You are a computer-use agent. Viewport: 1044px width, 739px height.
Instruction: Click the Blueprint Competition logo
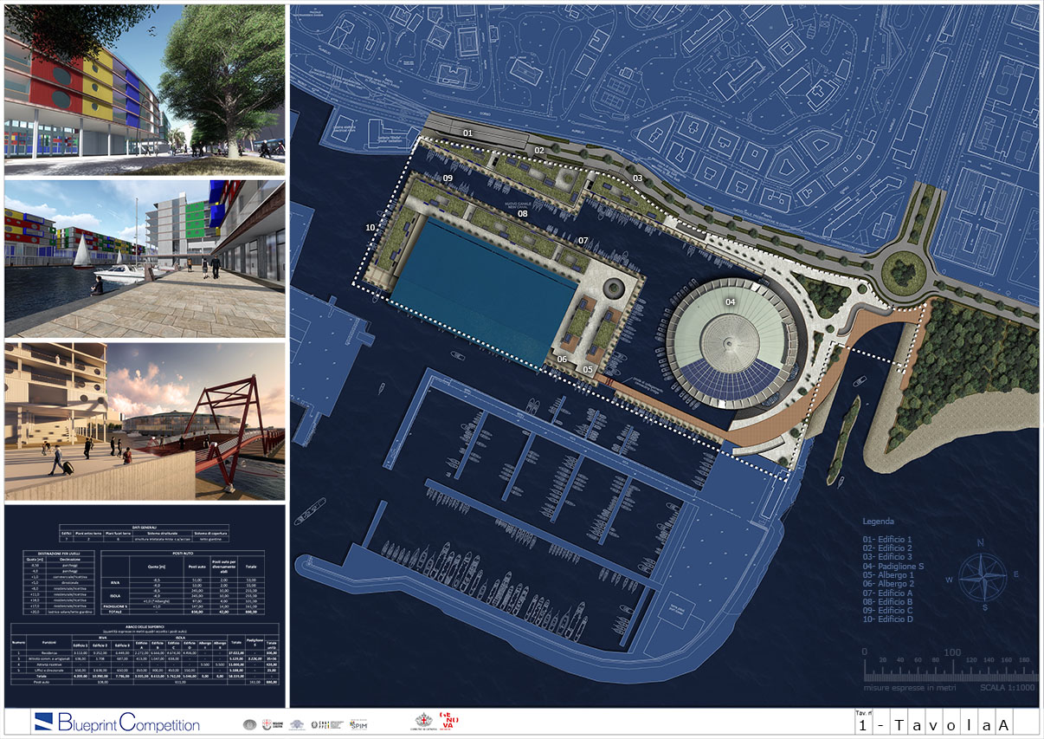coord(117,723)
